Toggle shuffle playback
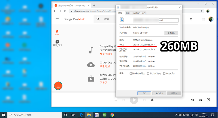Image resolution: width=218 pixels, height=118 pixels. pyautogui.click(x=152, y=100)
